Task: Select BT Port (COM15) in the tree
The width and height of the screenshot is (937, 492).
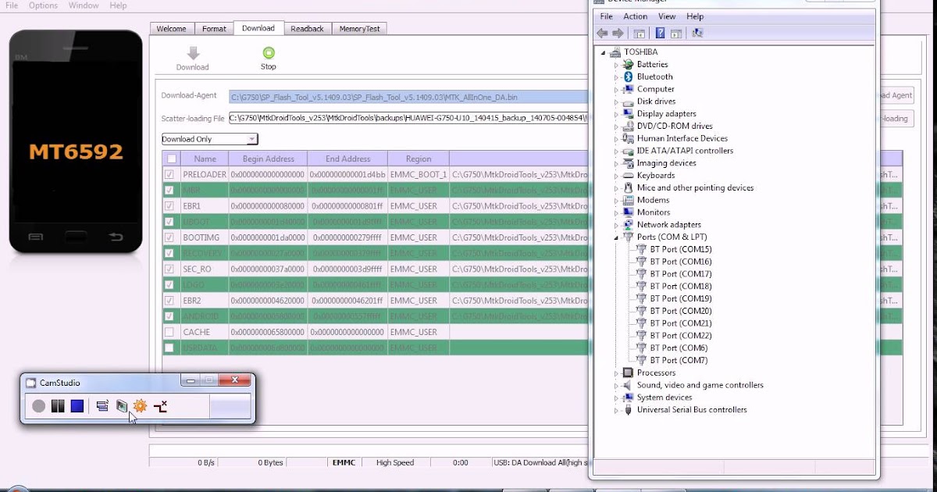Action: pos(680,249)
